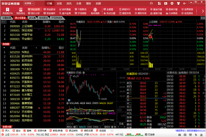Open the fx formula icon
Image resolution: width=206 pixels, height=137 pixels.
166,3
